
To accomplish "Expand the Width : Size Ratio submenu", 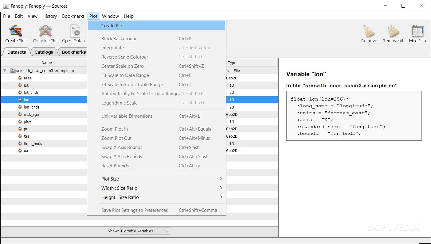I will [157, 188].
